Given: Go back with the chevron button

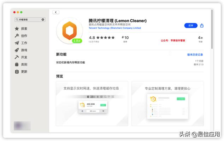Looking at the screenshot, I should (56, 12).
